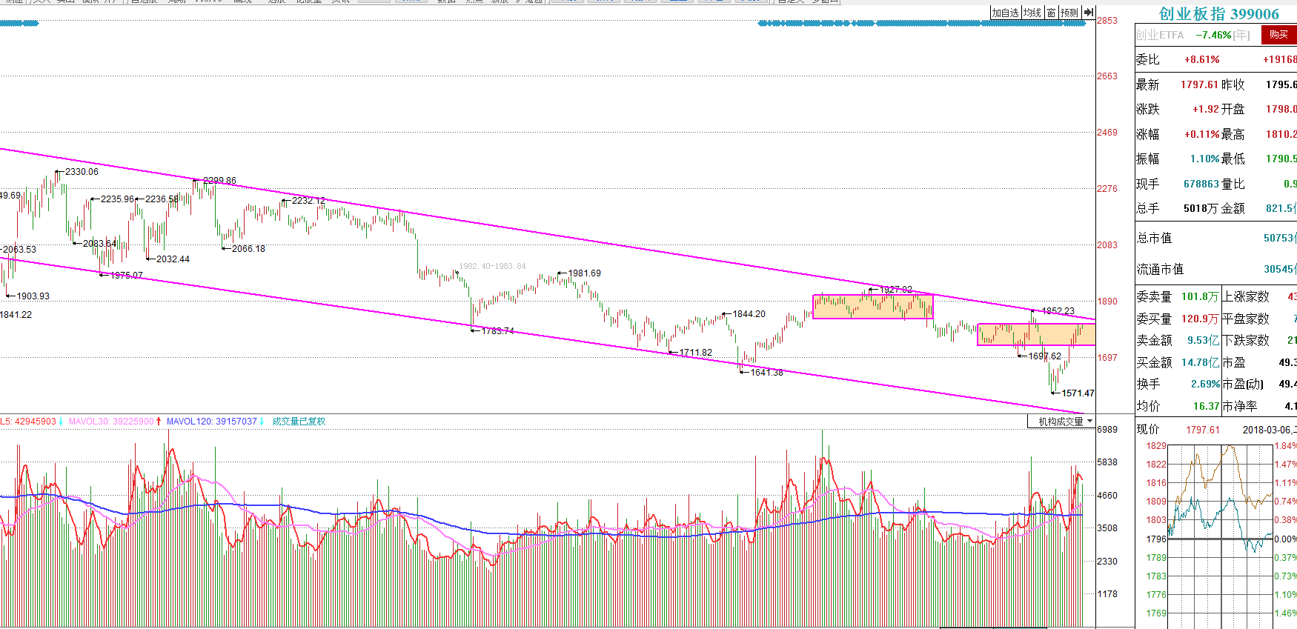Click the 委卖量 101.8万 value
This screenshot has height=629, width=1297.
[1200, 296]
